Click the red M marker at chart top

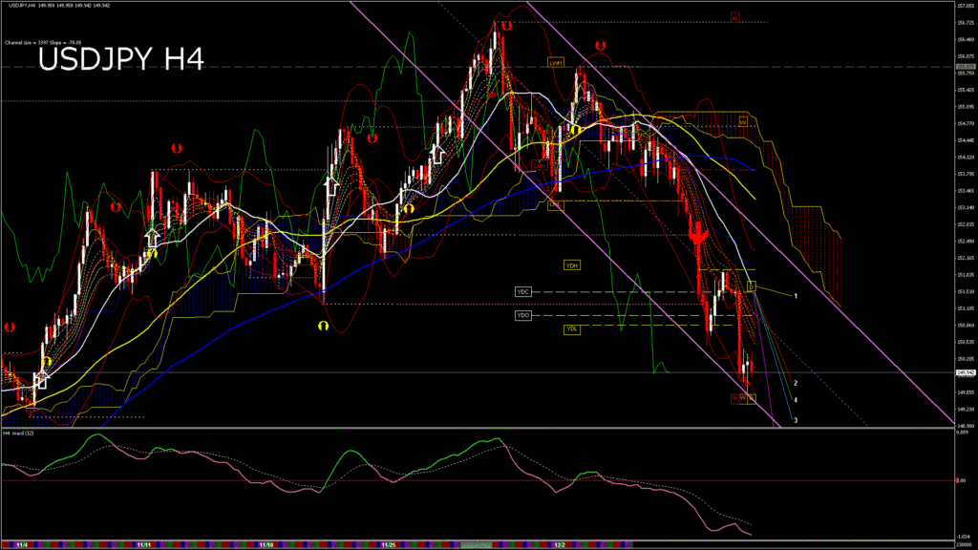734,17
